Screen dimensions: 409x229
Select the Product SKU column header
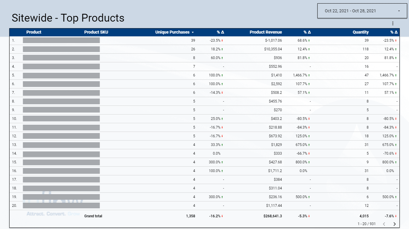pos(96,32)
